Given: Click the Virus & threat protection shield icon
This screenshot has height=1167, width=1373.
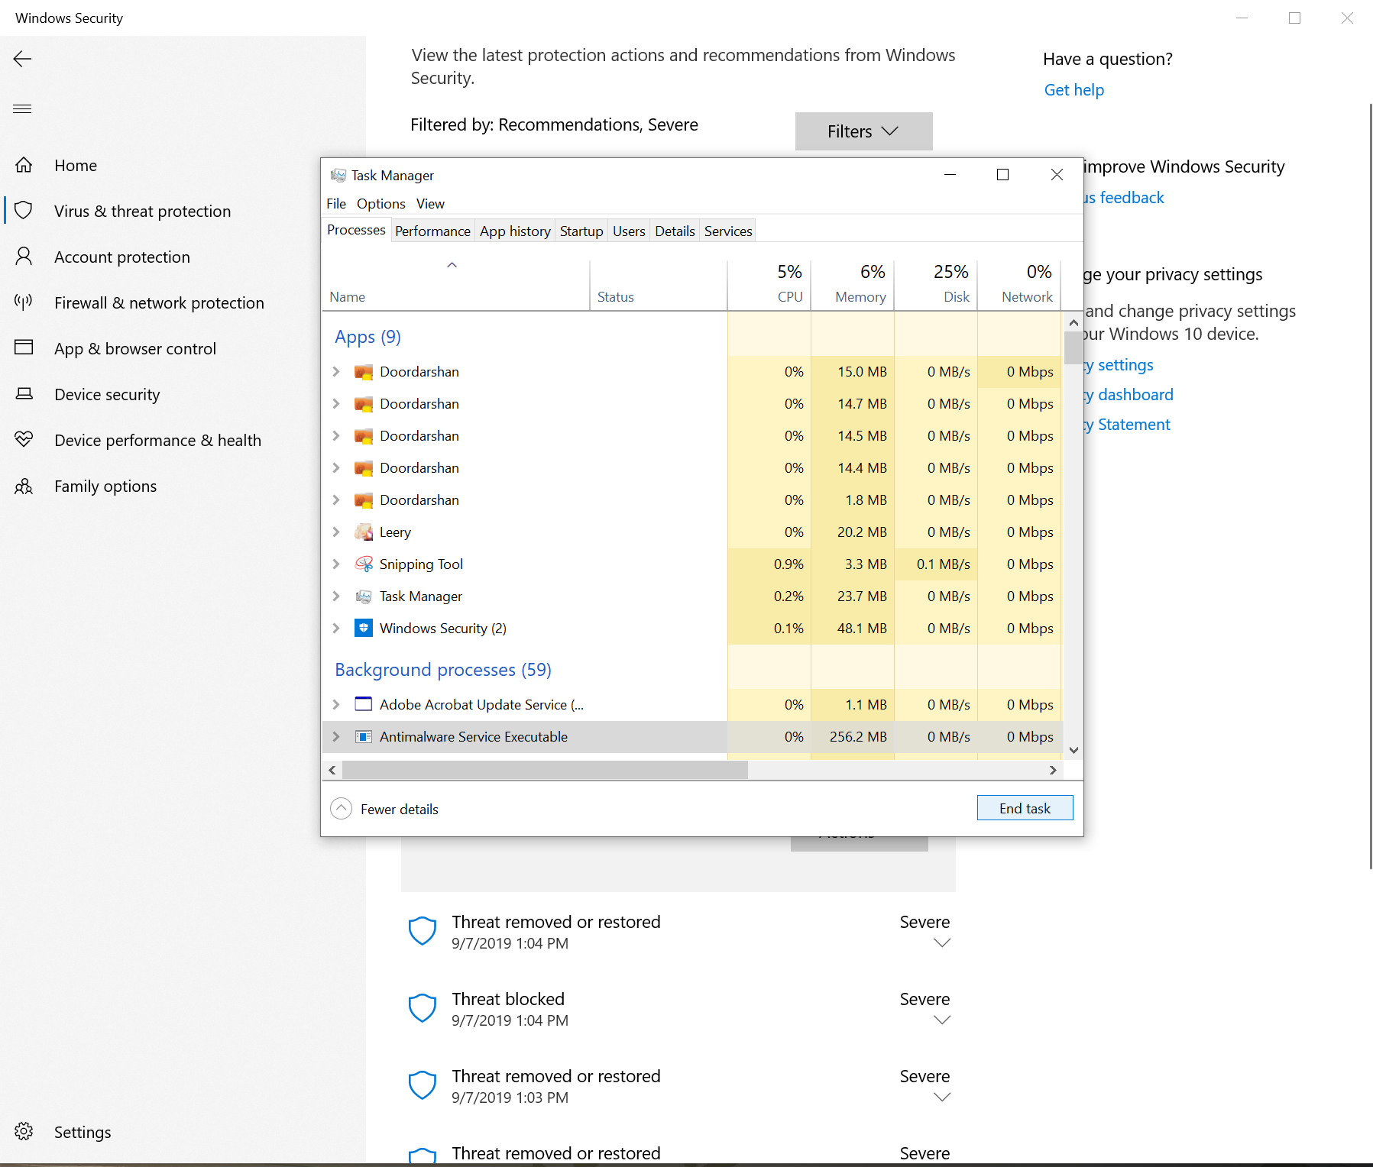Looking at the screenshot, I should (x=24, y=211).
